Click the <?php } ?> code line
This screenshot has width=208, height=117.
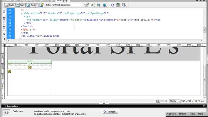click(28, 30)
